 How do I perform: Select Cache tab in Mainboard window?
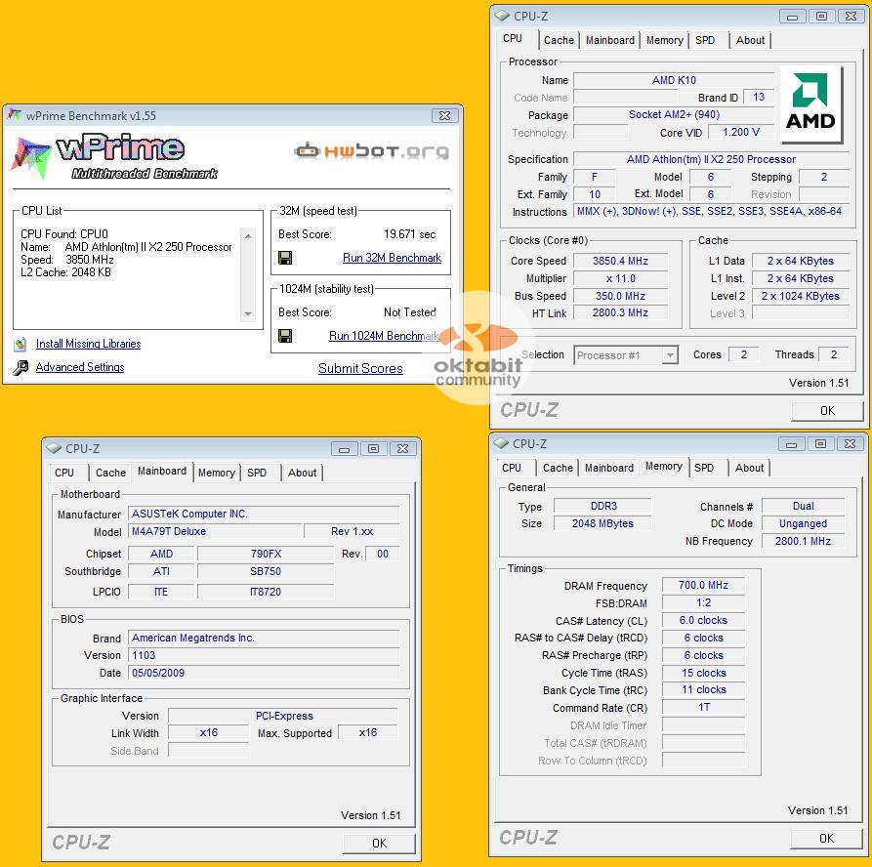pyautogui.click(x=110, y=473)
